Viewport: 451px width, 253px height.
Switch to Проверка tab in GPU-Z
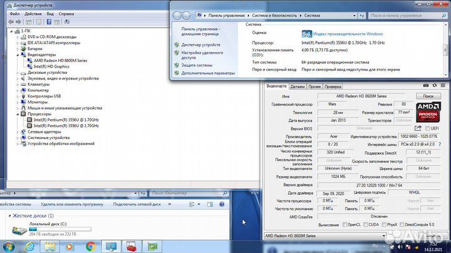(333, 86)
